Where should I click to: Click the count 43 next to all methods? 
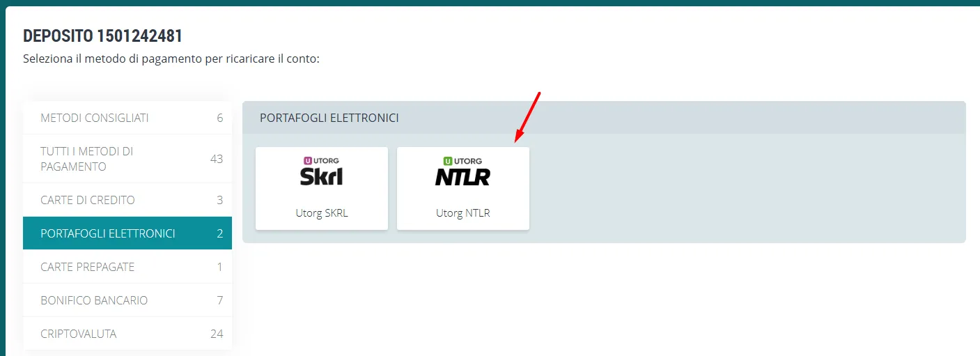pyautogui.click(x=217, y=159)
